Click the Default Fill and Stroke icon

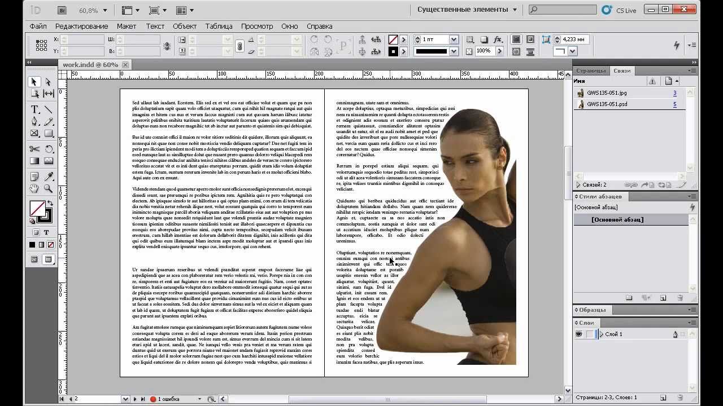32,221
